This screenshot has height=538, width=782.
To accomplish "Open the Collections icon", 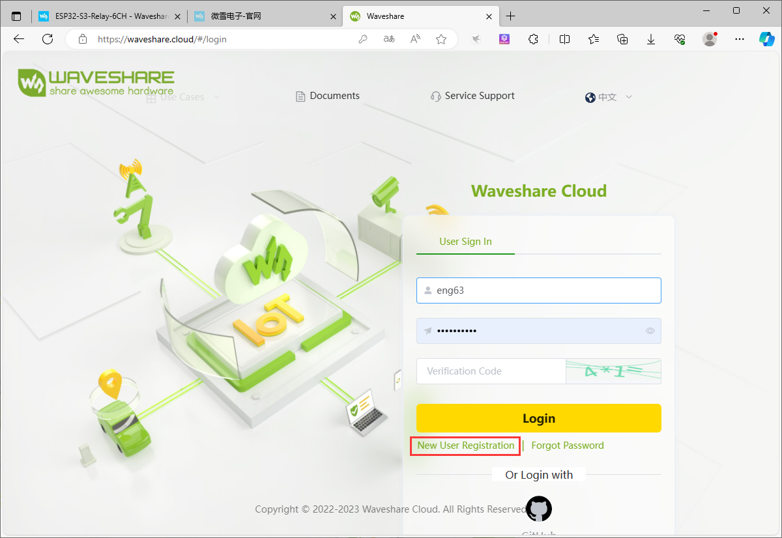I will [622, 39].
